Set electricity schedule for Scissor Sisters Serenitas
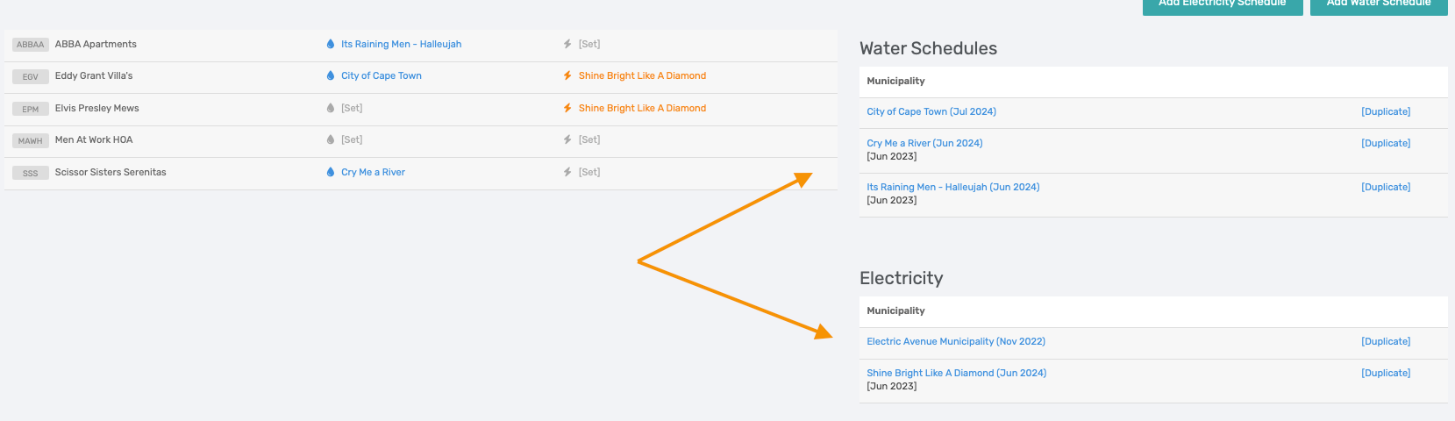This screenshot has width=1455, height=421. pos(589,172)
